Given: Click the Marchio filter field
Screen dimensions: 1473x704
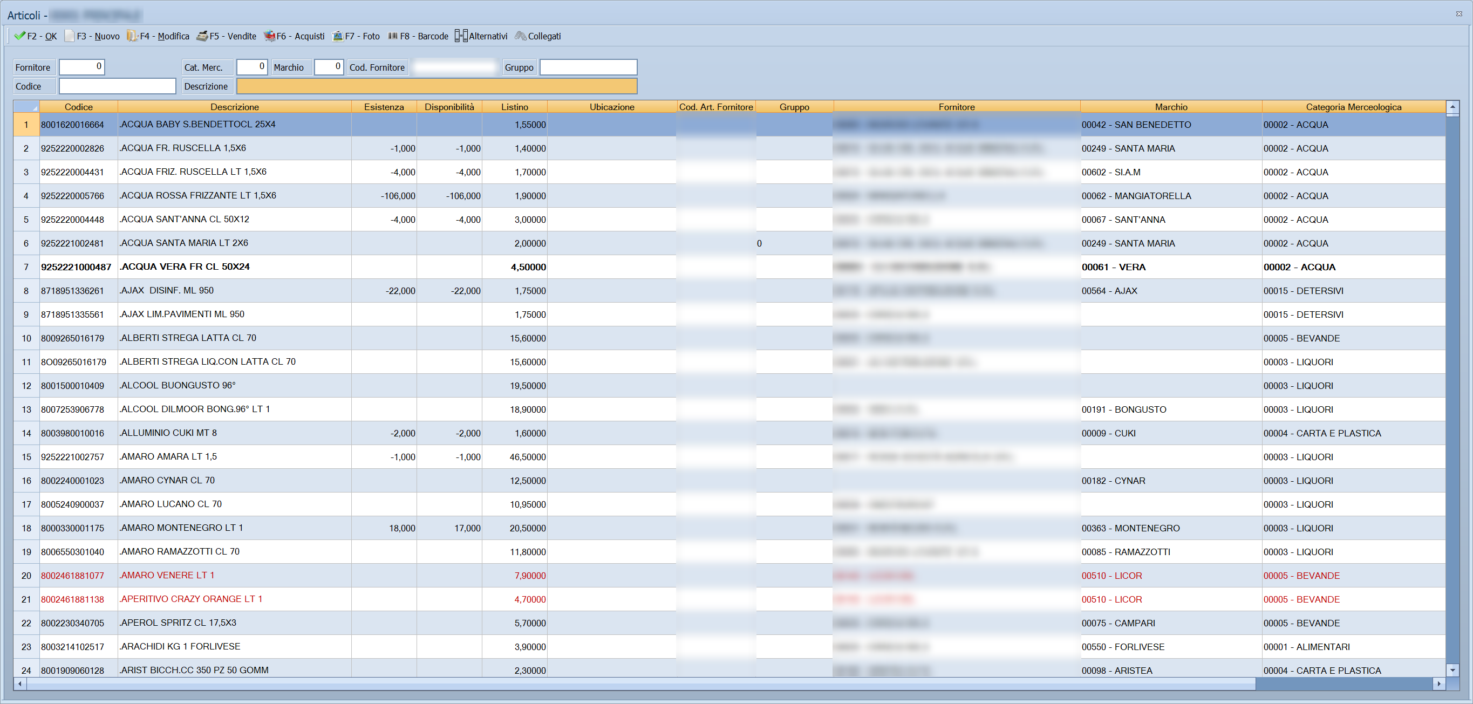Looking at the screenshot, I should [x=329, y=67].
